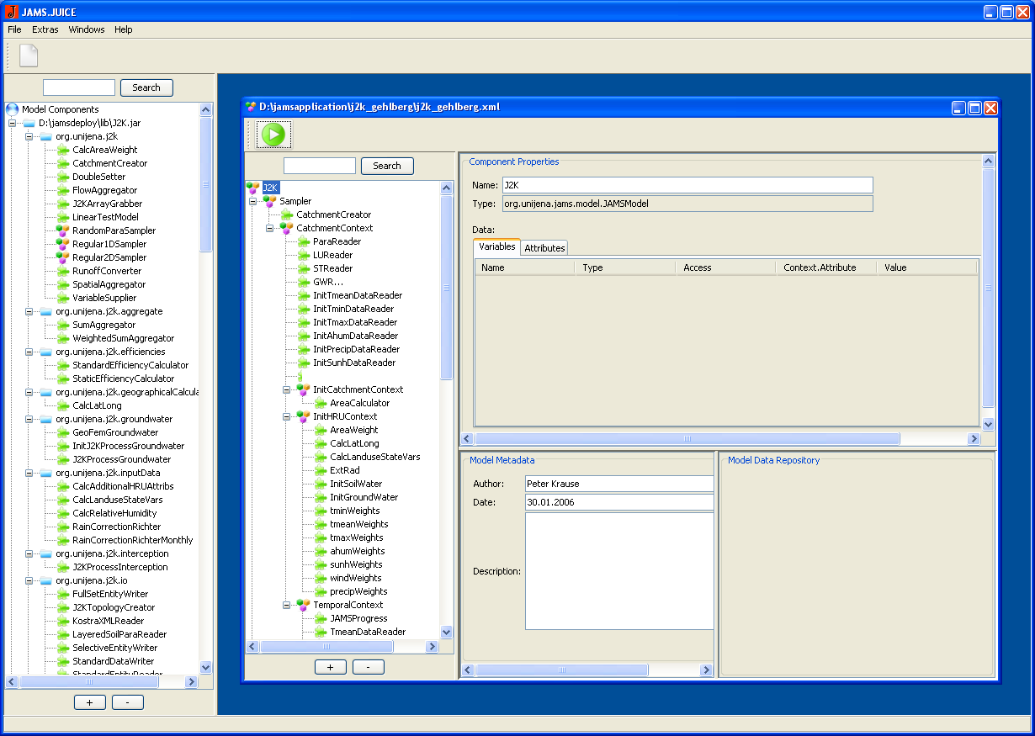1035x736 pixels.
Task: Click the new document icon in toolbar
Action: [x=29, y=56]
